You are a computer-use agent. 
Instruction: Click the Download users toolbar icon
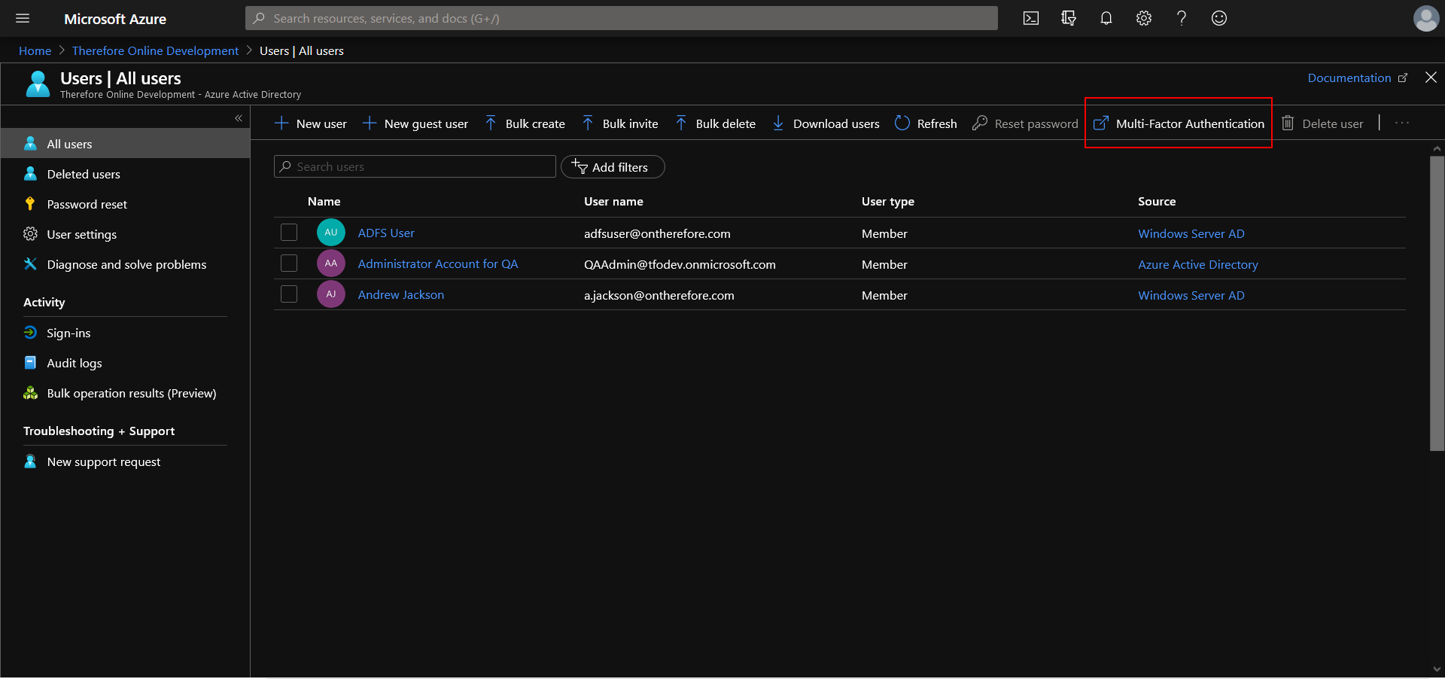tap(777, 123)
